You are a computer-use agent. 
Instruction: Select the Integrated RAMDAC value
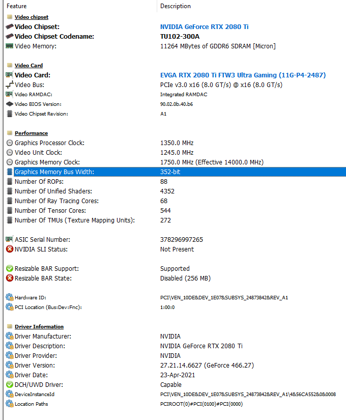[184, 95]
